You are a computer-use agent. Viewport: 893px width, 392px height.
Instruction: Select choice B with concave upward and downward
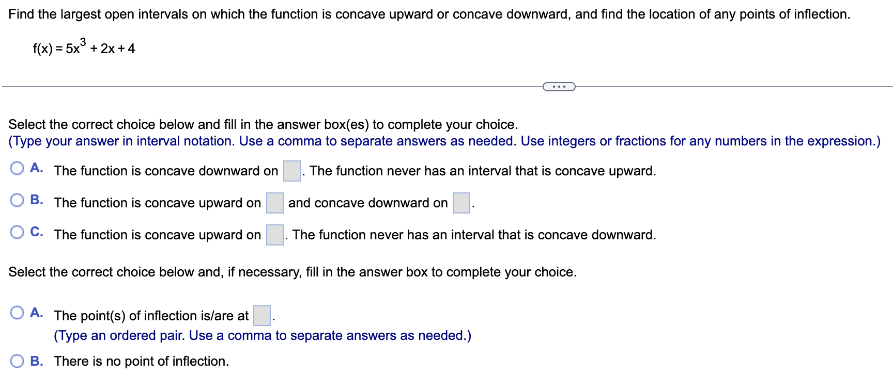18,199
